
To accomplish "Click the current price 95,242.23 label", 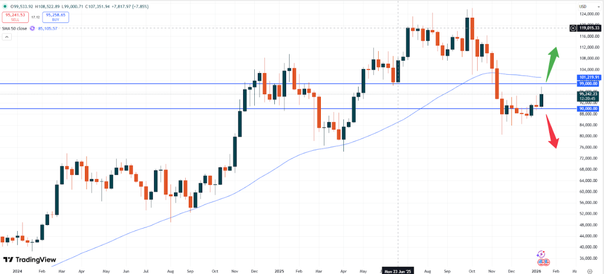I will coord(588,94).
